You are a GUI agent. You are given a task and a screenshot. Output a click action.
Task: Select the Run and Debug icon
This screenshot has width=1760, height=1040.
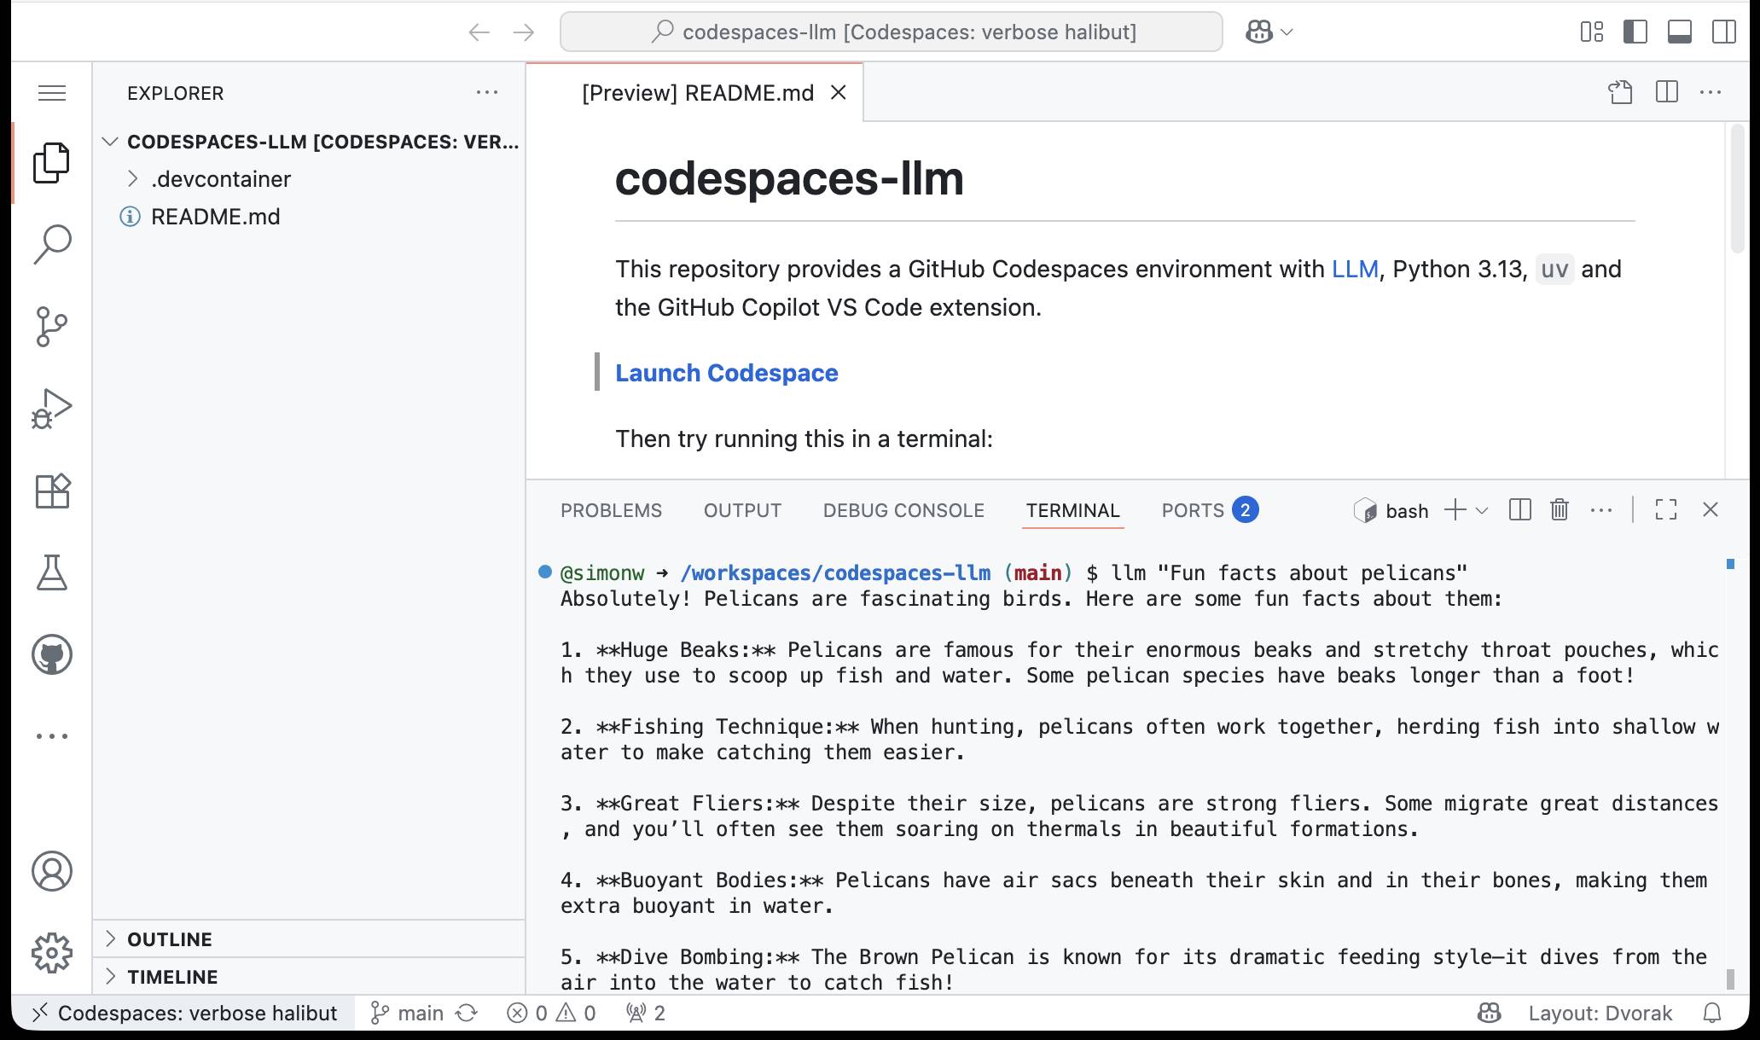(52, 407)
